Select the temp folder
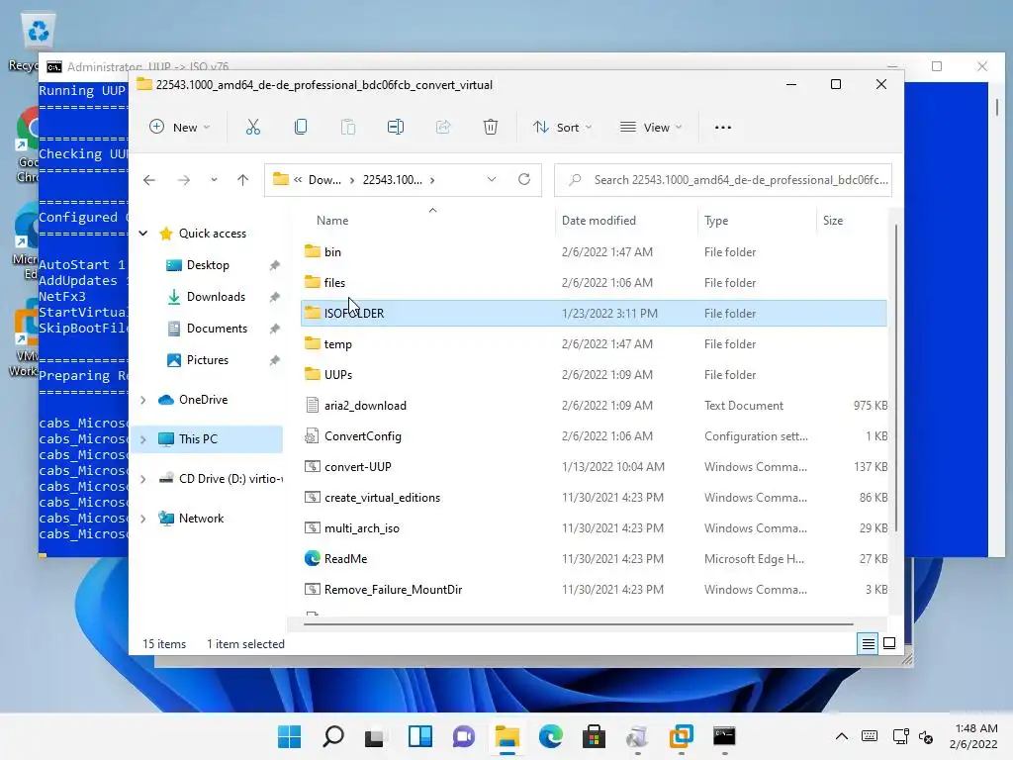 point(594,343)
